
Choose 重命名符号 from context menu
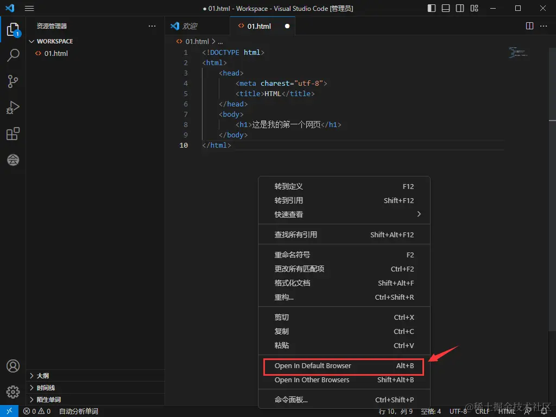coord(344,255)
